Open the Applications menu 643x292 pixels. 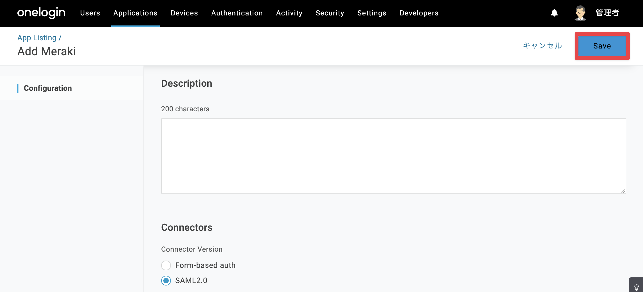click(135, 13)
